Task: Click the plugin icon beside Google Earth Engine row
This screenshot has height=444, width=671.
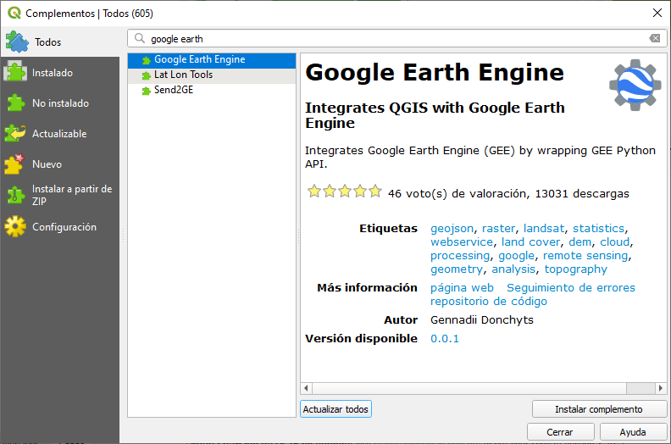Action: (147, 60)
